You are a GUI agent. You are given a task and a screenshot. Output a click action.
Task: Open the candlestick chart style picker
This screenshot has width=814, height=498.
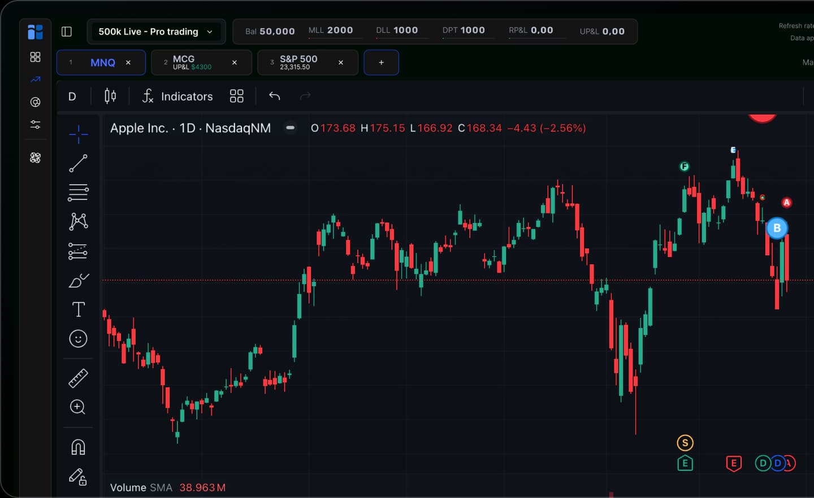click(110, 96)
